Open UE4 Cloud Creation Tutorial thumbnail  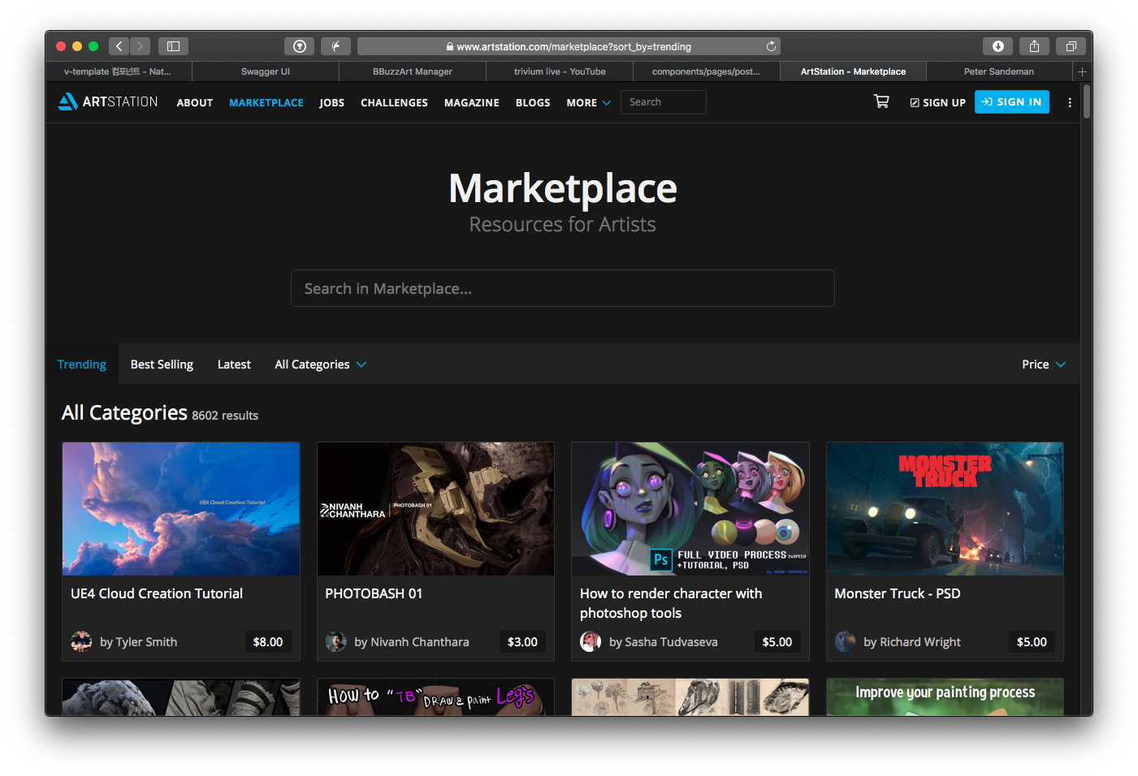pos(181,509)
